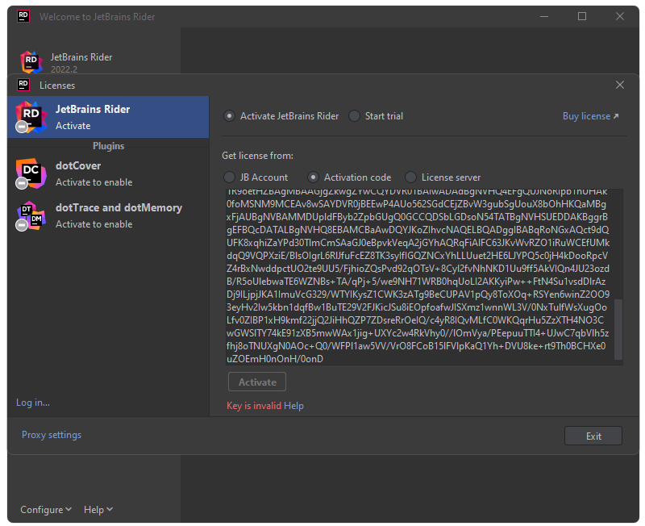Open the Help link next to Key is invalid
The image size is (645, 526).
click(293, 406)
